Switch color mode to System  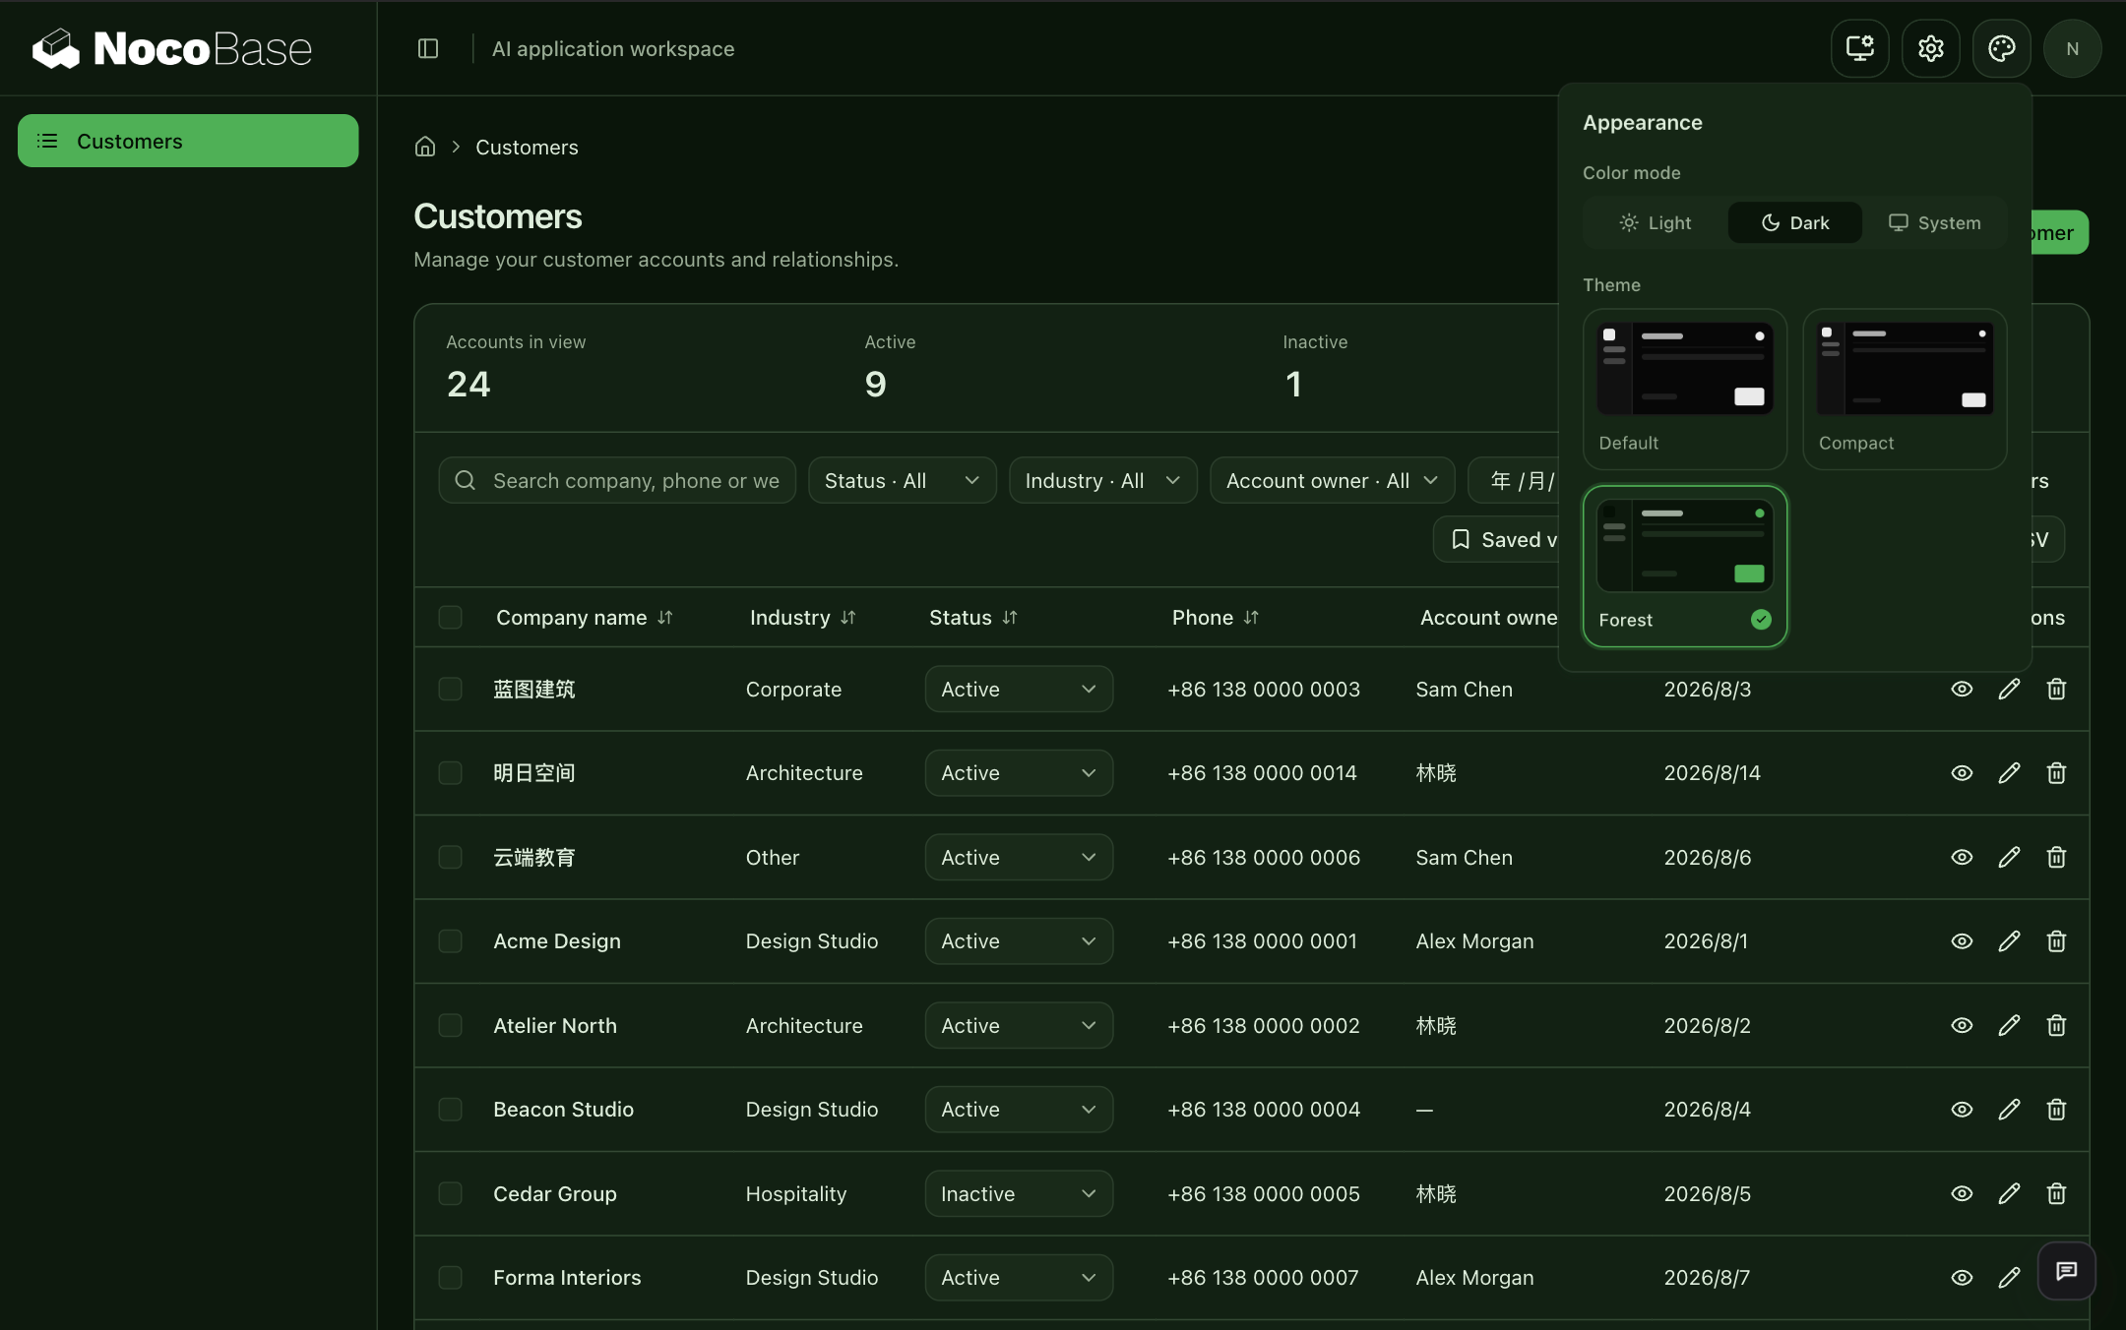(1934, 222)
